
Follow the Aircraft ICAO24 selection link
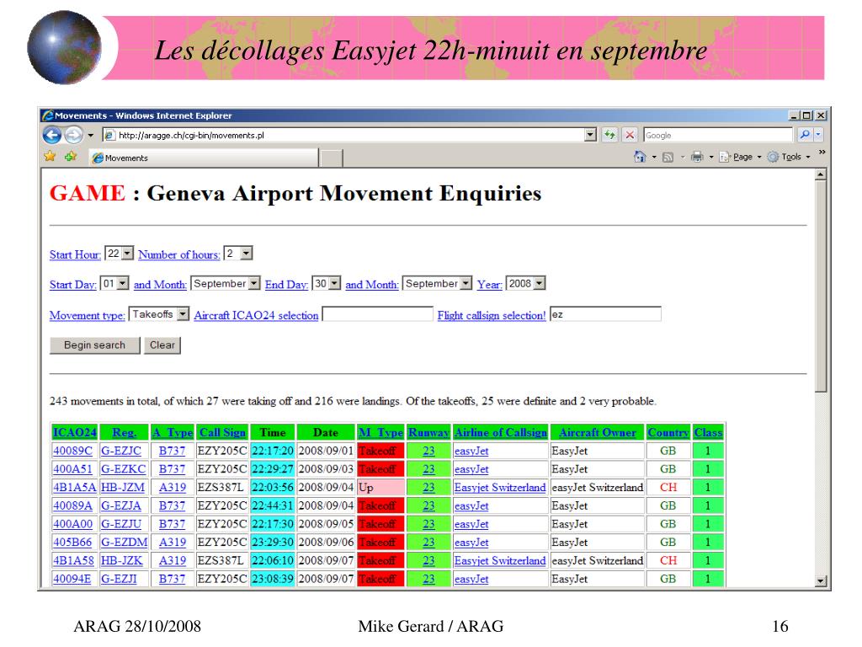(x=256, y=315)
